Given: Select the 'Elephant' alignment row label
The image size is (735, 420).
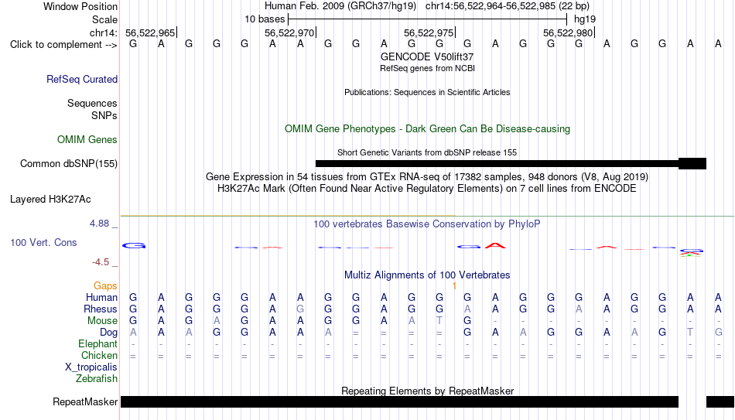Looking at the screenshot, I should coord(98,344).
